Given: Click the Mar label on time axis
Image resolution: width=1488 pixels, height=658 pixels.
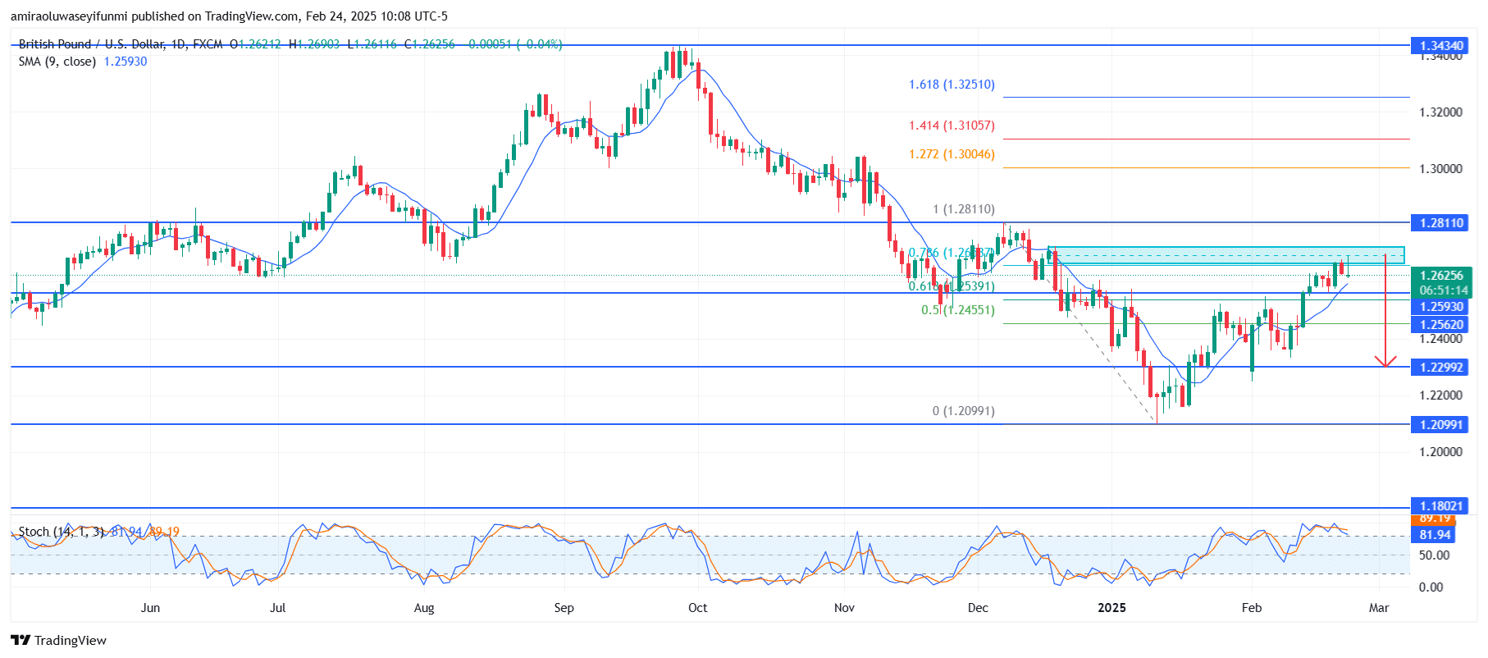Looking at the screenshot, I should point(1379,608).
